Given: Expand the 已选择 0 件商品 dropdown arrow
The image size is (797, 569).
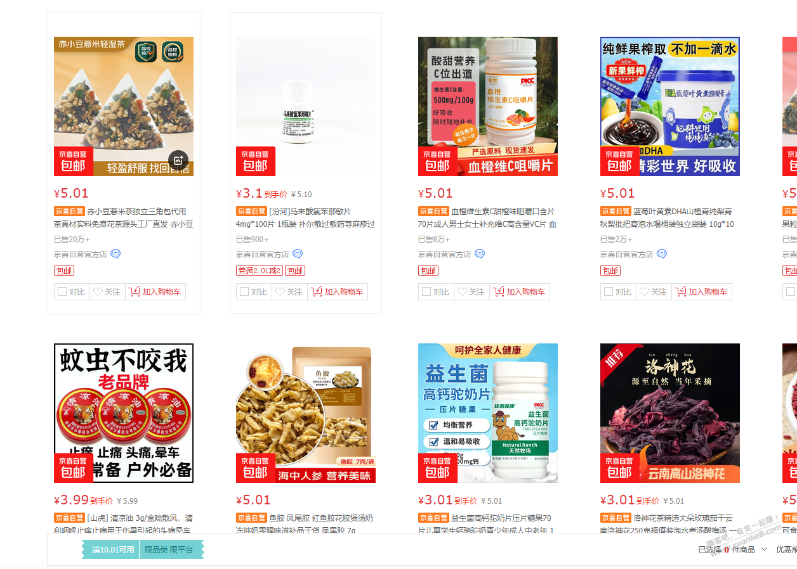Looking at the screenshot, I should pos(765,549).
